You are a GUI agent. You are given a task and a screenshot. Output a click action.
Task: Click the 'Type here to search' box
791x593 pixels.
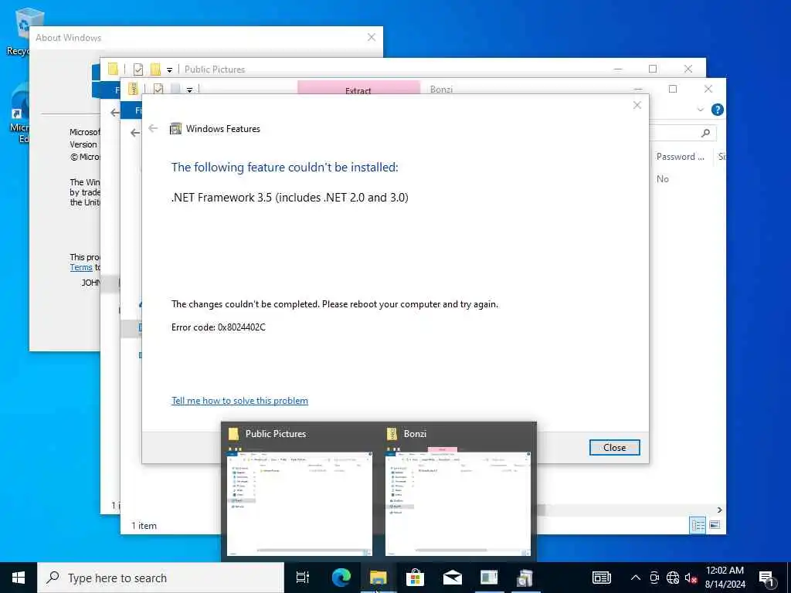click(x=161, y=578)
